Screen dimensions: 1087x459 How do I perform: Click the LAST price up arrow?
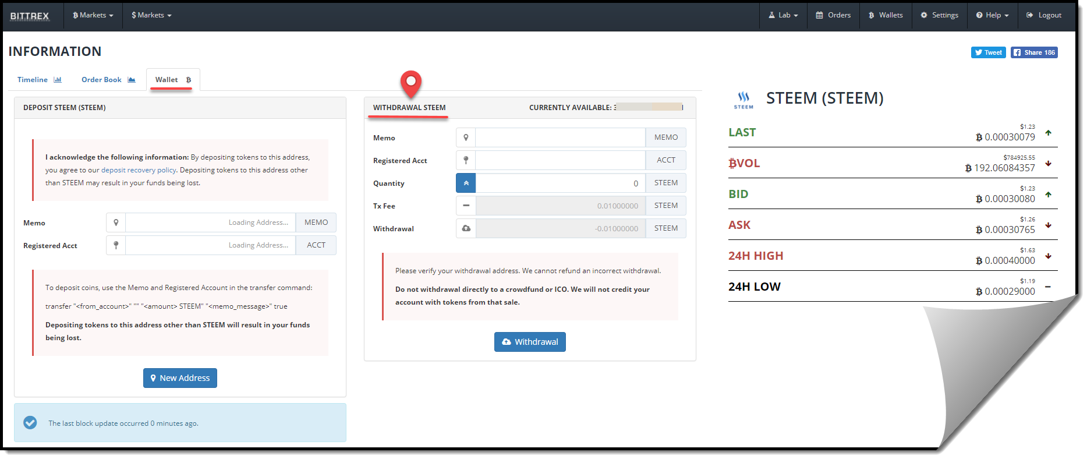pyautogui.click(x=1048, y=133)
